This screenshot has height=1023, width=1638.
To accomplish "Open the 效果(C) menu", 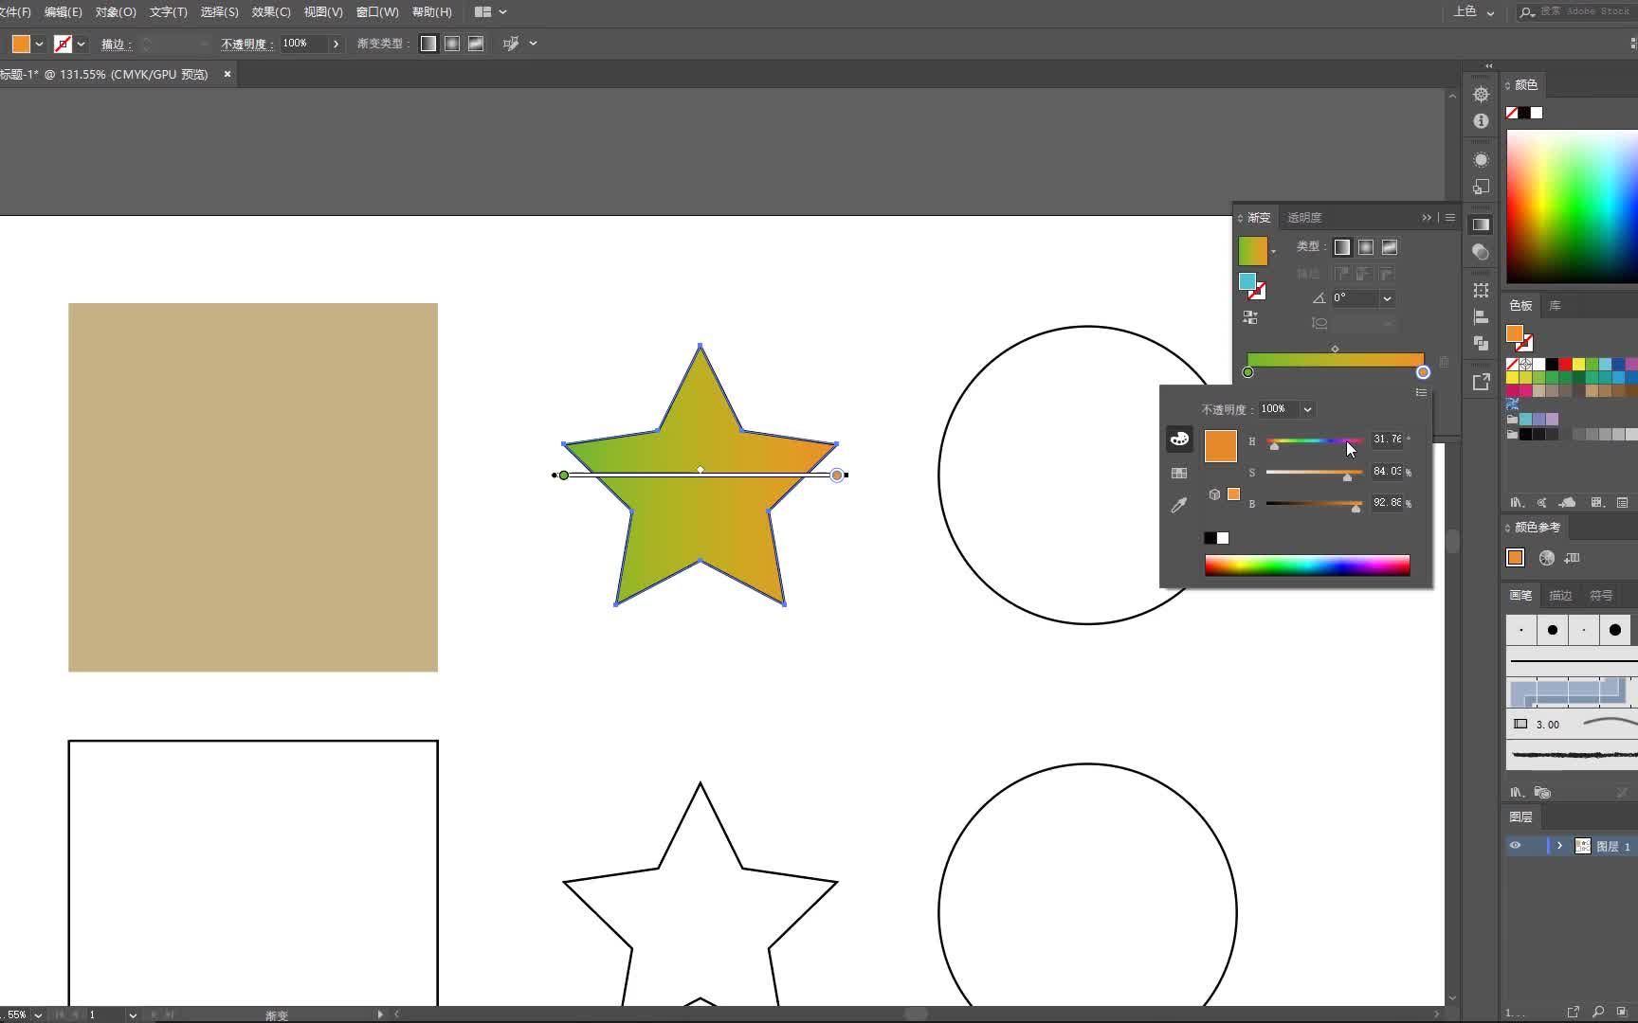I will (x=271, y=12).
